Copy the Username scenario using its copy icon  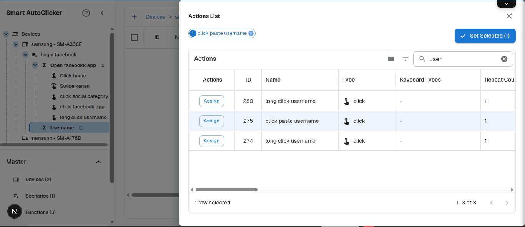(80, 127)
